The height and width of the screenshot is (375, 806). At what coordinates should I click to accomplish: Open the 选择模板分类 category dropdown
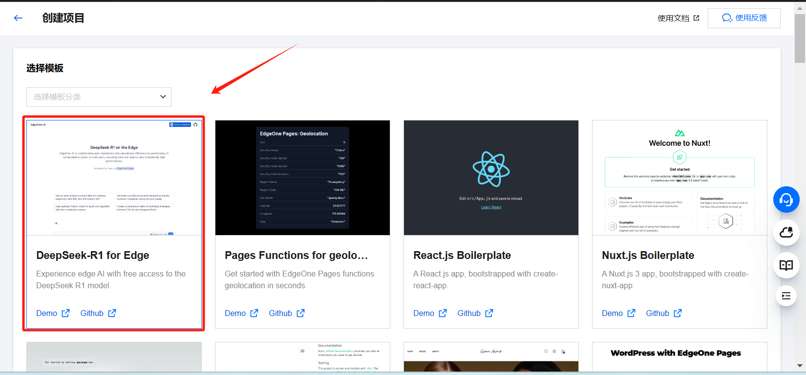click(x=99, y=97)
